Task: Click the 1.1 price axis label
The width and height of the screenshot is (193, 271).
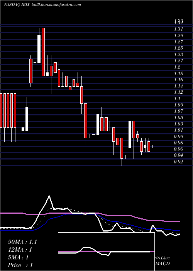Action: 177,98
